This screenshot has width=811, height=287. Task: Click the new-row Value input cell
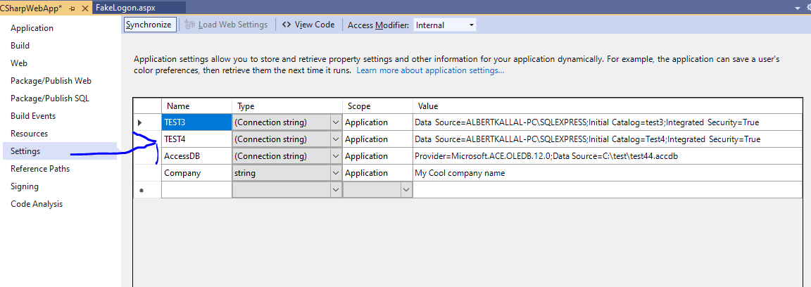(x=608, y=191)
